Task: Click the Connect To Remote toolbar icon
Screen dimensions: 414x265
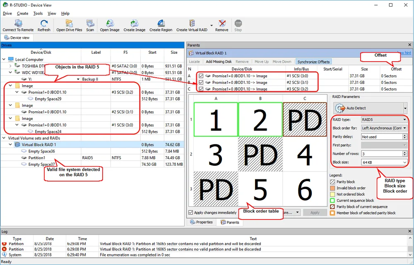Action: (18, 24)
